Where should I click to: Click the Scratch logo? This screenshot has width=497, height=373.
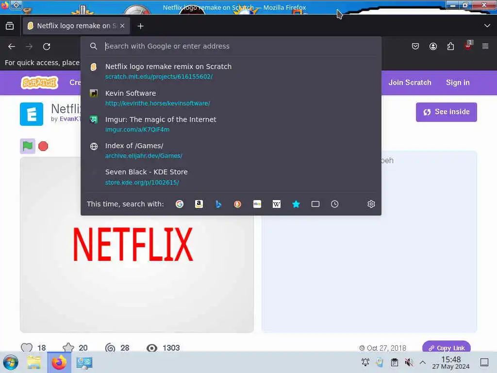40,83
